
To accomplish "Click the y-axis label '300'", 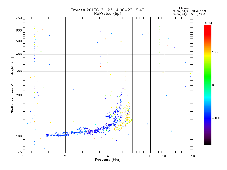I will coord(19,71).
